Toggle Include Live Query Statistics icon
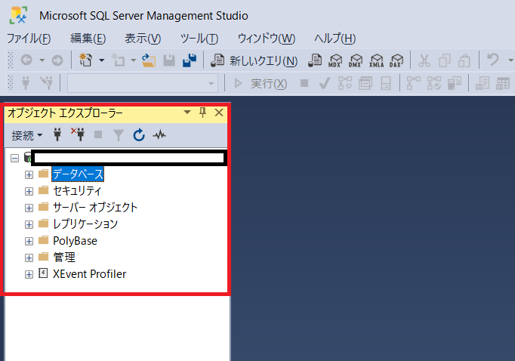Screen dimensions: 515x361 tap(434, 83)
